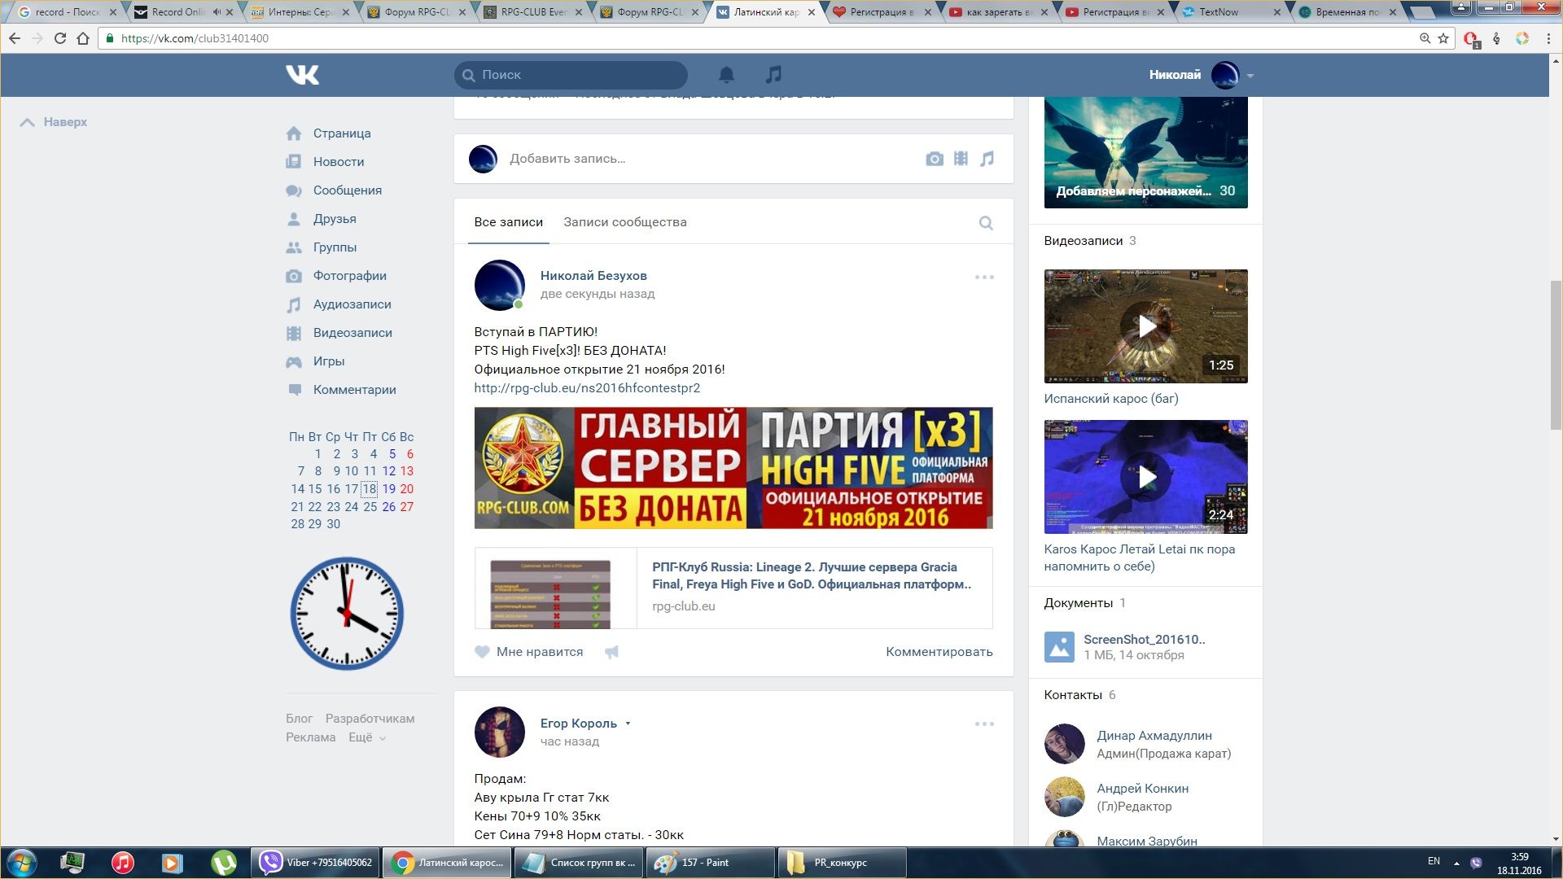This screenshot has width=1563, height=879.
Task: Open Видеозаписи section header
Action: (1083, 241)
